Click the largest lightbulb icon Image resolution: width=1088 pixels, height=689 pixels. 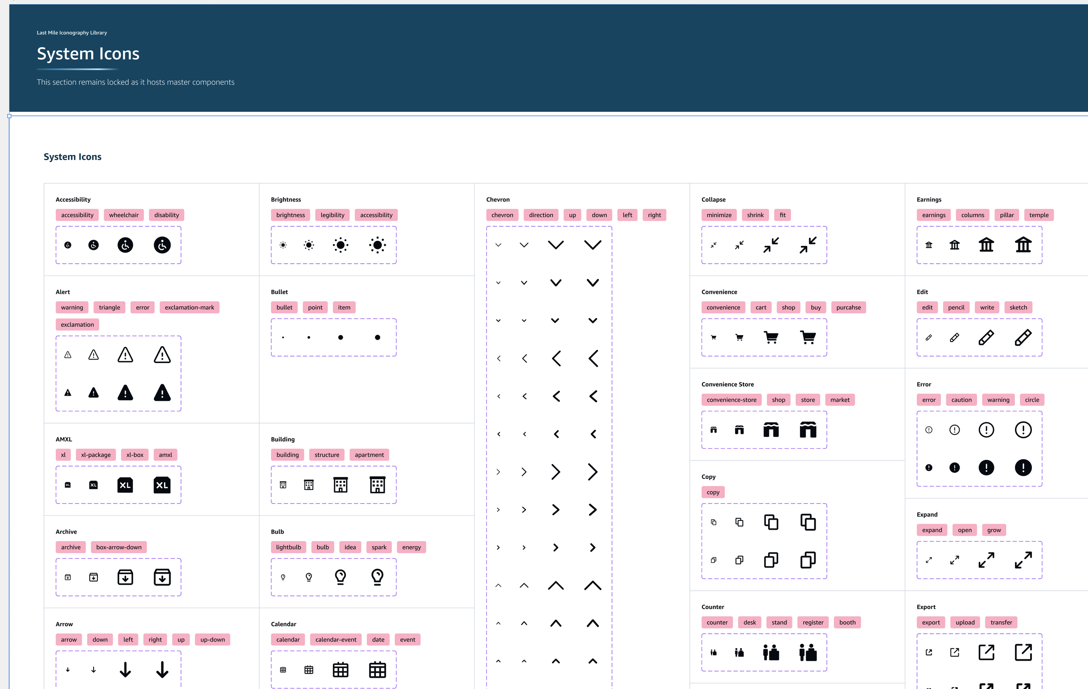click(377, 577)
